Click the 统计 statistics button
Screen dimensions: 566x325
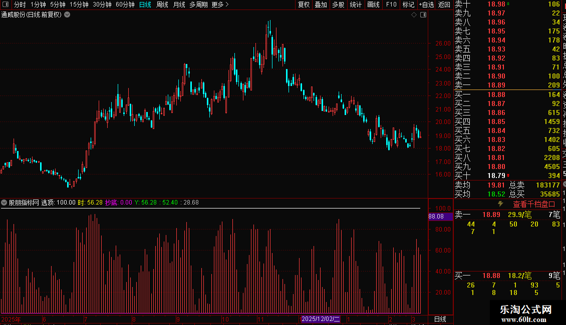point(356,4)
